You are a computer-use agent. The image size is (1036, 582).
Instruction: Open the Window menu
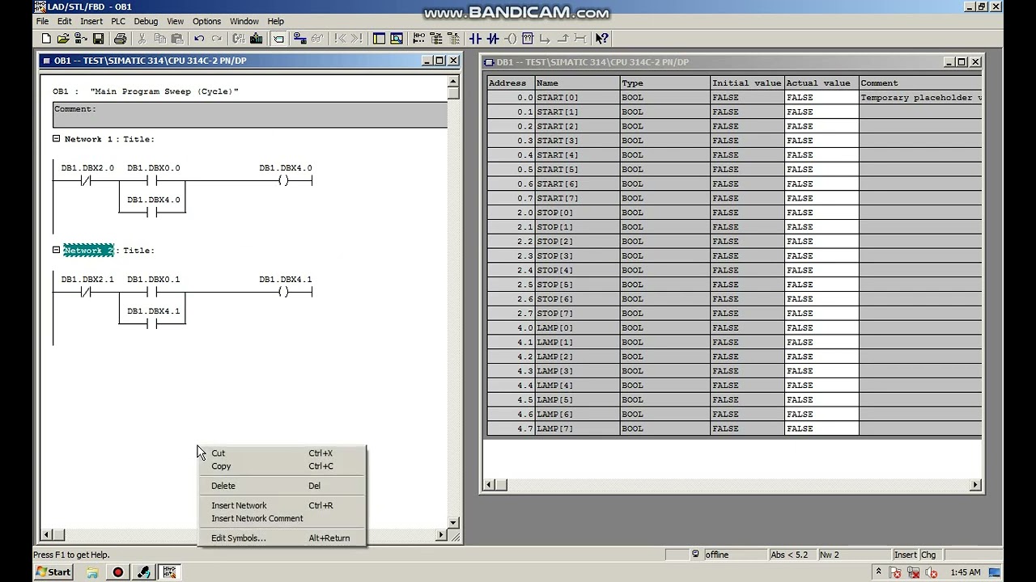click(244, 21)
